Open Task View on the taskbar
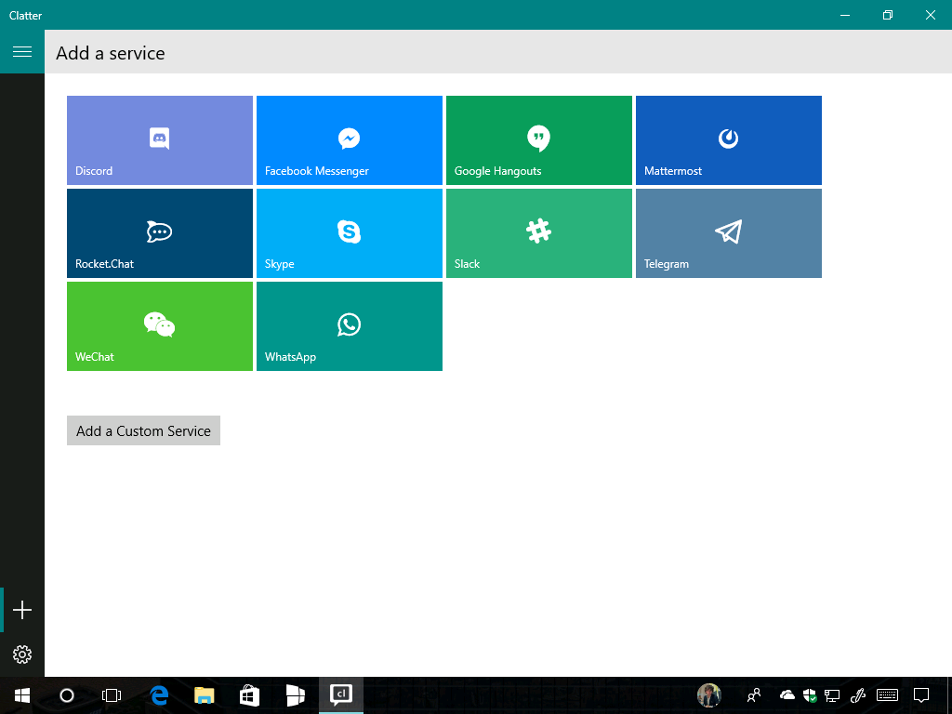 [x=112, y=695]
